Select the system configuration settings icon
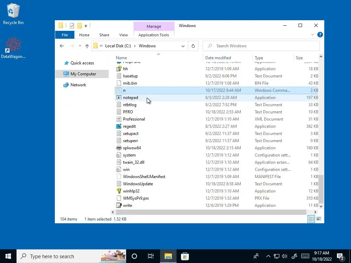This screenshot has width=351, height=263. tap(119, 155)
